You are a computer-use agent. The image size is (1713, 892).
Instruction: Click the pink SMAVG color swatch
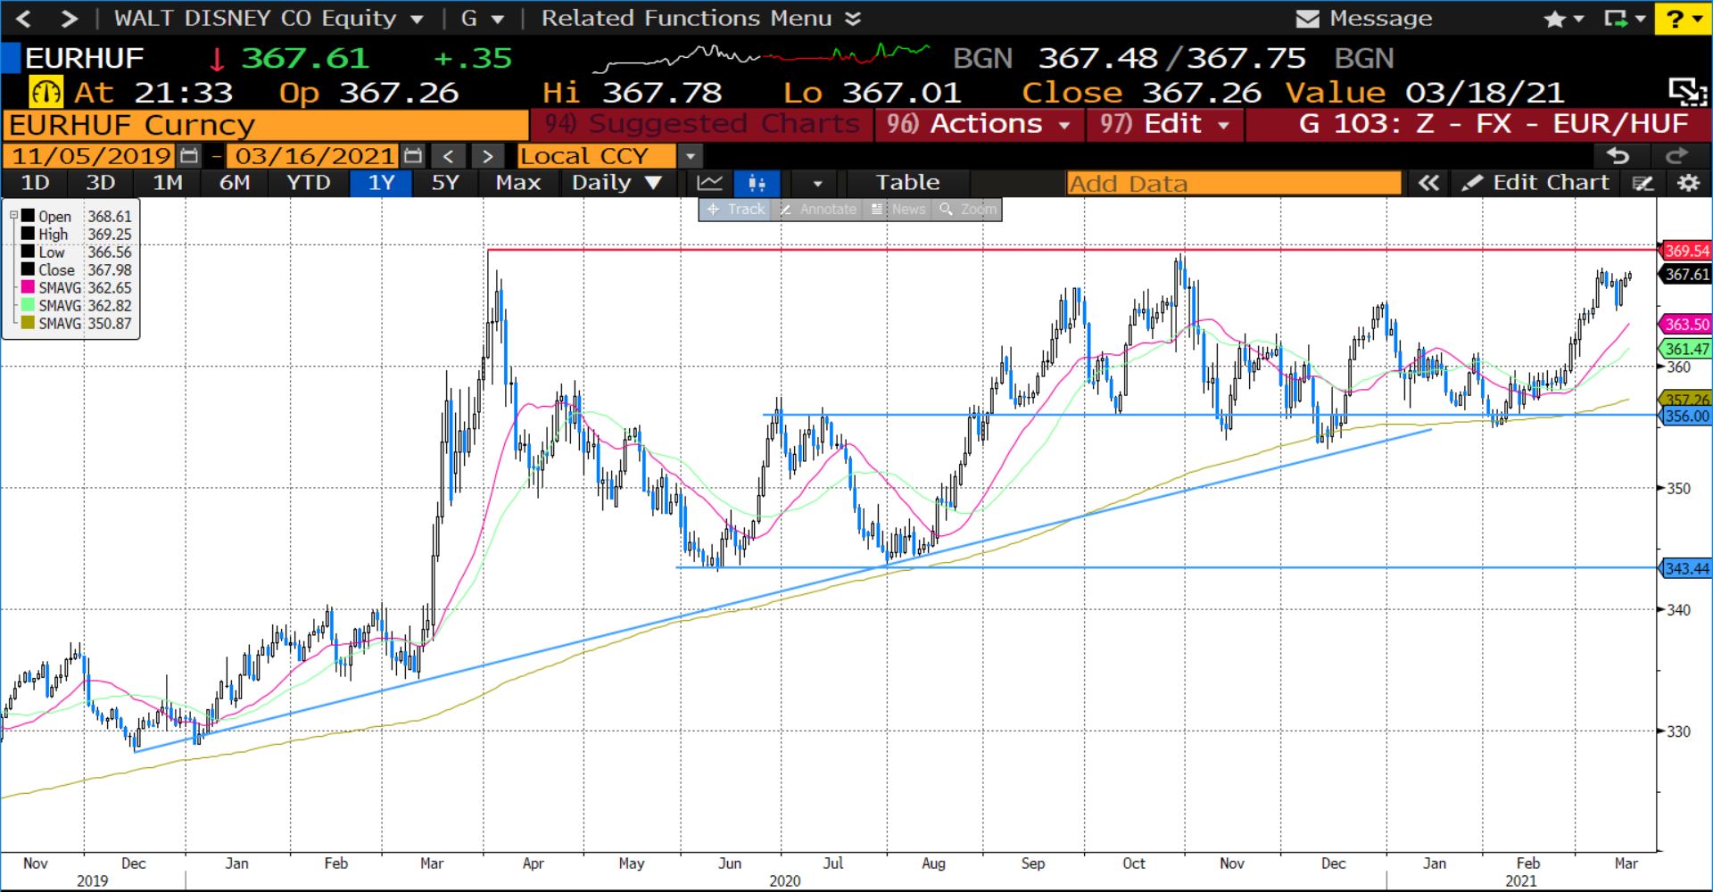[x=28, y=287]
